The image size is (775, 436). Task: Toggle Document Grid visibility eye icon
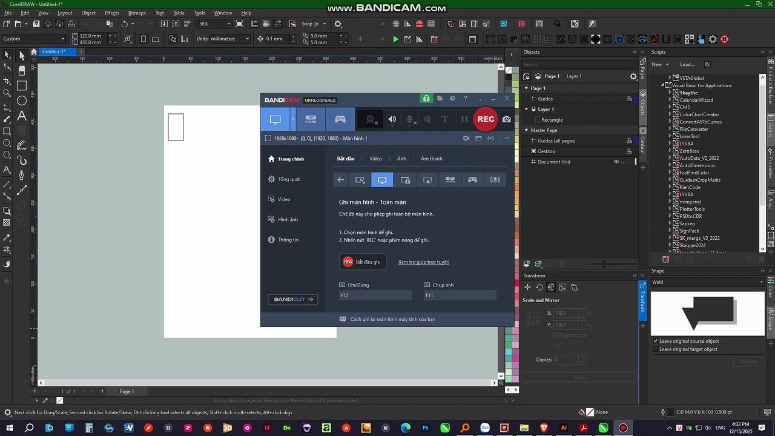coord(616,162)
